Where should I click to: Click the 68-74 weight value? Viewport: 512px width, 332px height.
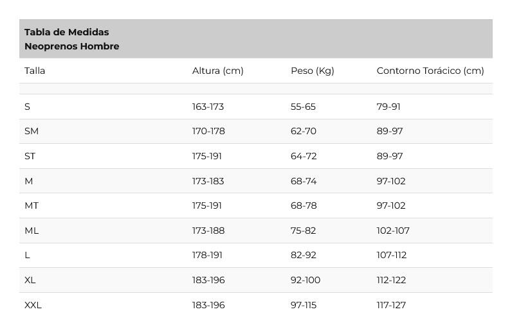point(304,181)
